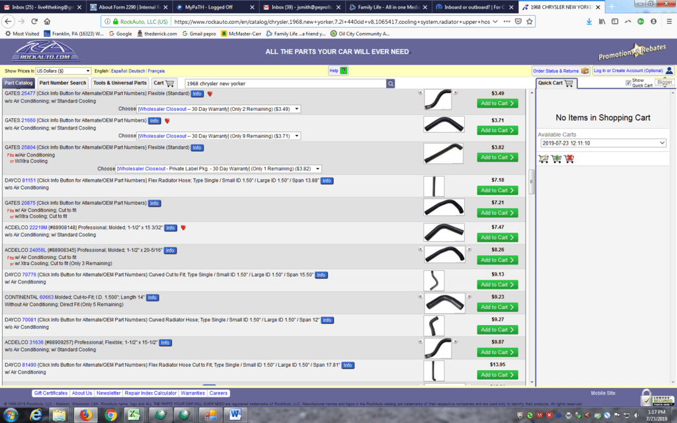This screenshot has height=423, width=677.
Task: Add the $7.18 Dayco 81151 hose to cart
Action: click(x=497, y=190)
